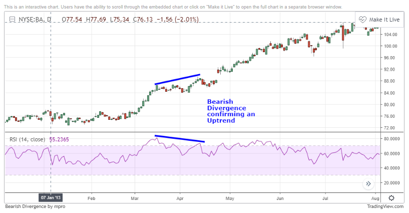Click the 40.0000 RSI axis label
This screenshot has height=213, width=409.
point(391,168)
